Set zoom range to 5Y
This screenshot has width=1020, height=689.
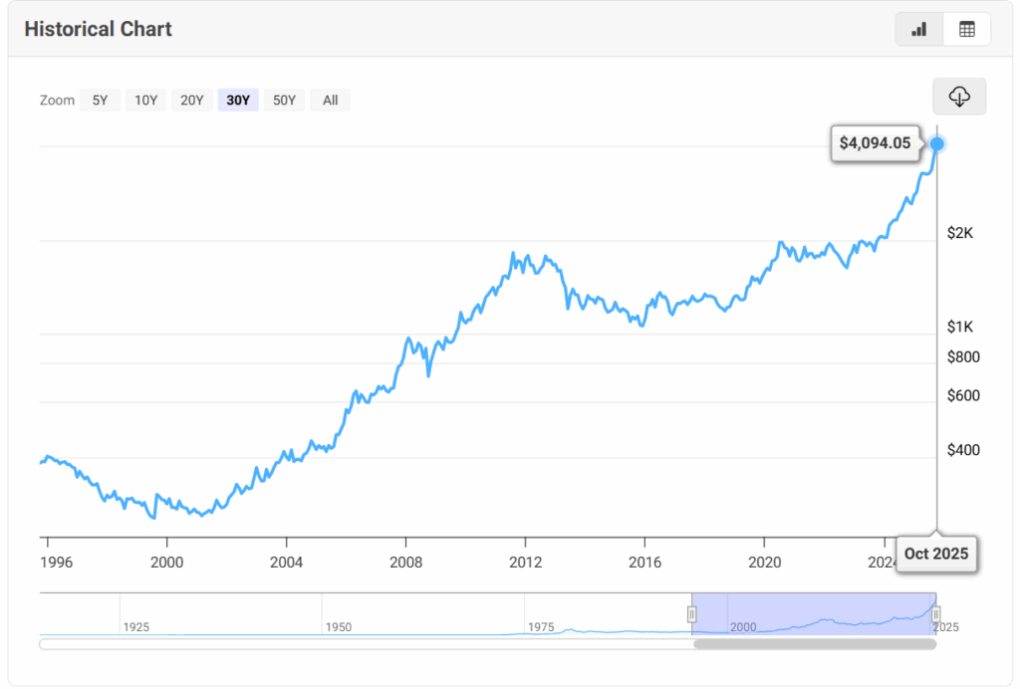click(100, 100)
